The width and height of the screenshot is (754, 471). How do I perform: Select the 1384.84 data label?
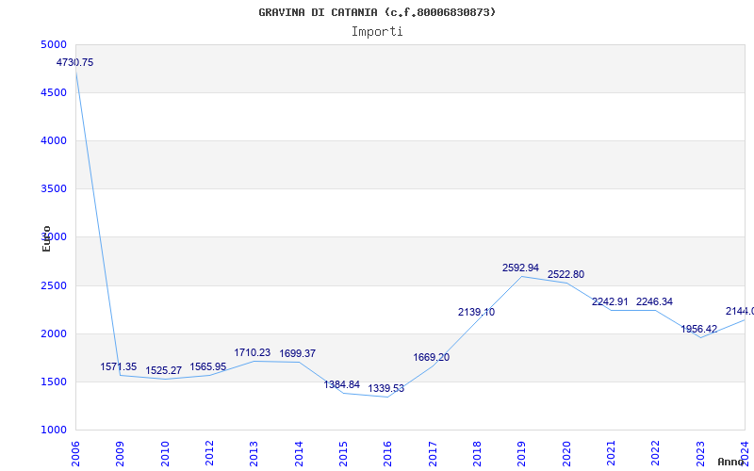click(341, 384)
